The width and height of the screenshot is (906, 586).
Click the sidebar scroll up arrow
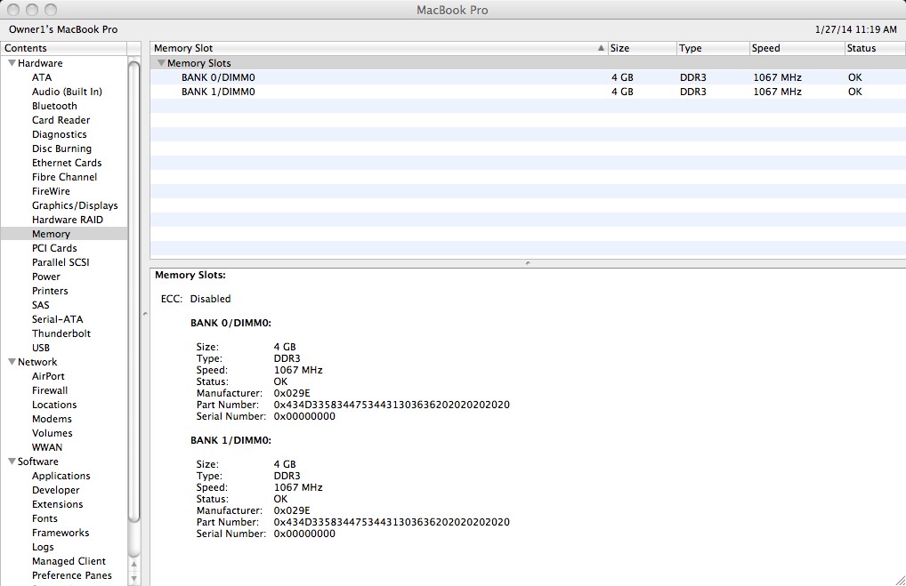click(133, 564)
